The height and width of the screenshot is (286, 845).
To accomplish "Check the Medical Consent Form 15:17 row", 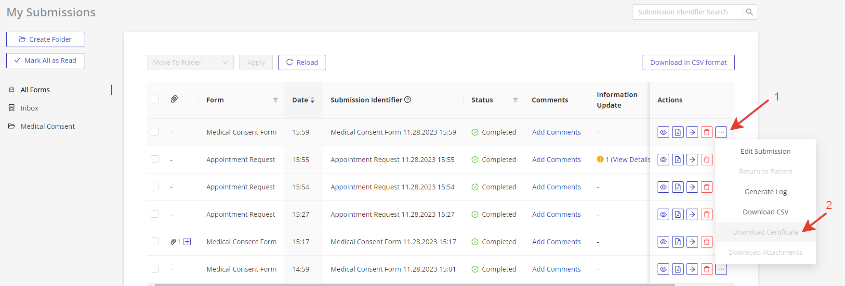I will 155,241.
